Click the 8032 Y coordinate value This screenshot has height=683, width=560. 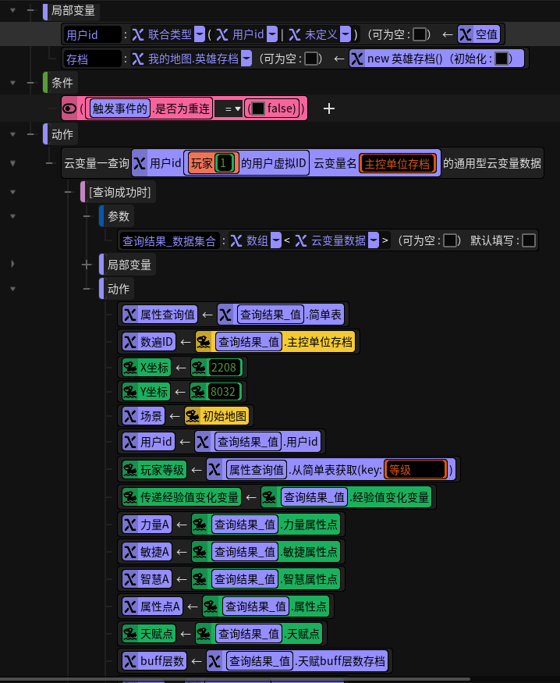point(223,392)
